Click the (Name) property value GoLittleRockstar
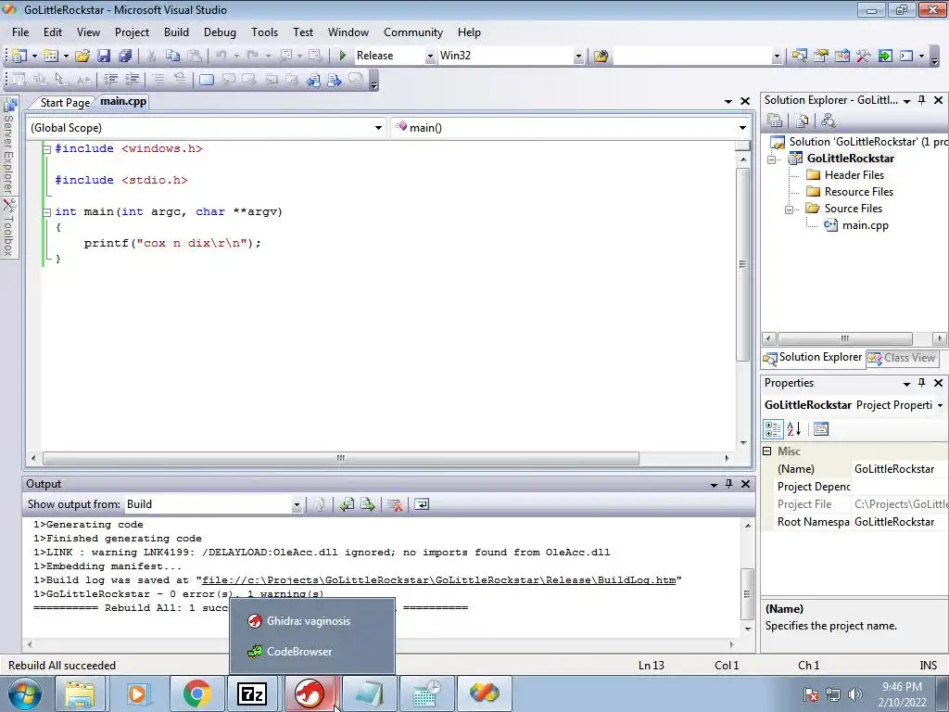Viewport: 949px width, 712px height. point(894,469)
